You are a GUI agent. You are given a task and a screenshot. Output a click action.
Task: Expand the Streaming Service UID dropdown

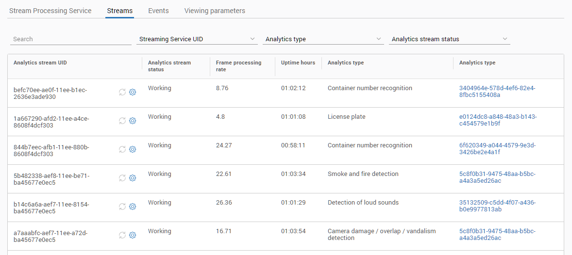[197, 39]
